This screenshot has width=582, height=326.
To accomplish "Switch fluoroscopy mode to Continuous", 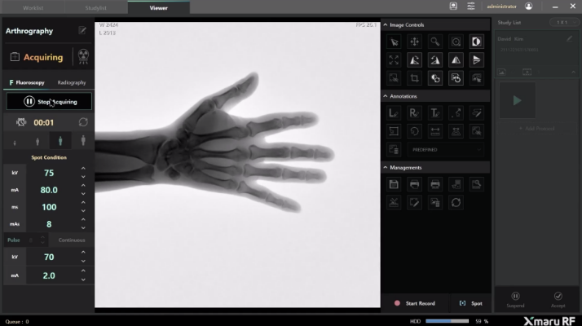I will 72,240.
